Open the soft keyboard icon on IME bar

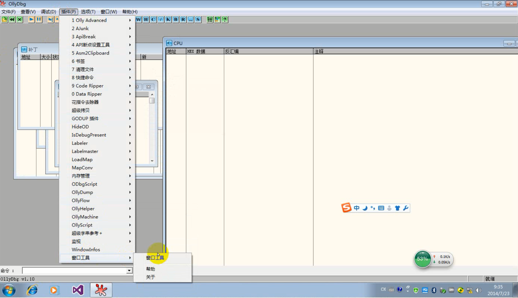click(x=381, y=208)
